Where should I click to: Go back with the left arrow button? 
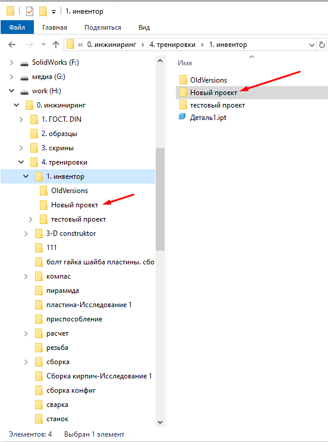pos(12,45)
